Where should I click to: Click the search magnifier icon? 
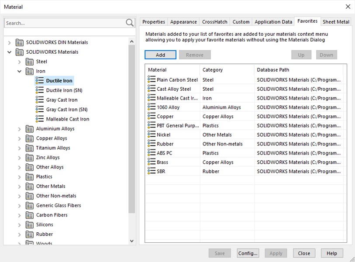pyautogui.click(x=130, y=22)
